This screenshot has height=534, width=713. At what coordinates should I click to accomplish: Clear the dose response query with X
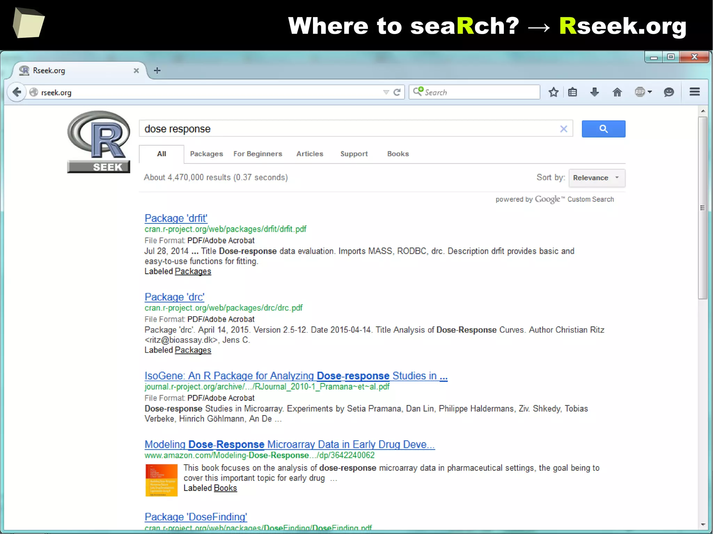564,129
